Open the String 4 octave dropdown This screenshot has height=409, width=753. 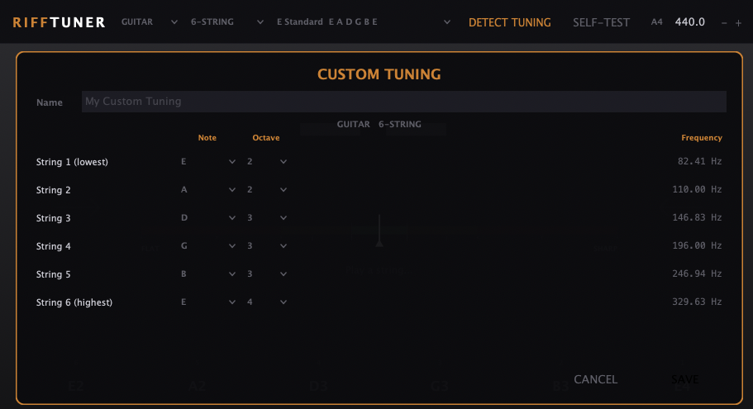point(266,245)
